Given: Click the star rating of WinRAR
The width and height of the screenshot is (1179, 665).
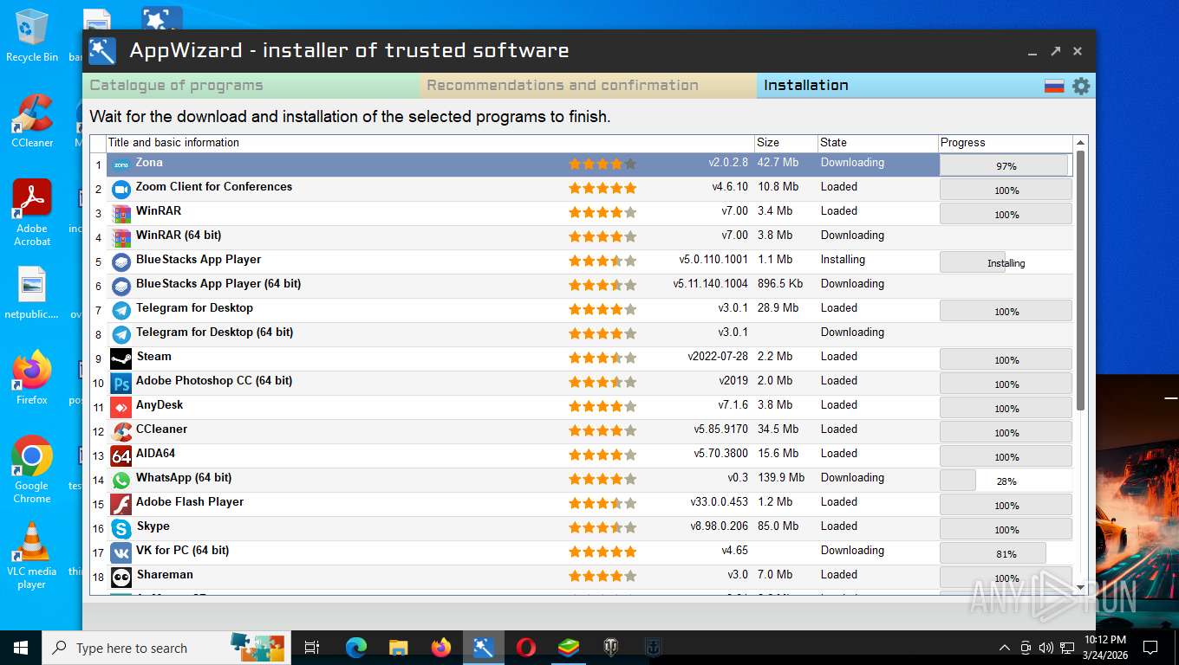Looking at the screenshot, I should (x=603, y=212).
